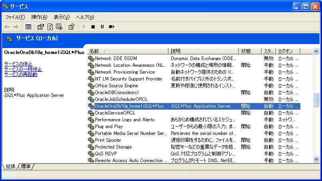Viewport: 322px width, 181px height.
Task: Select the OracleServiceORCL service name
Action: click(115, 113)
